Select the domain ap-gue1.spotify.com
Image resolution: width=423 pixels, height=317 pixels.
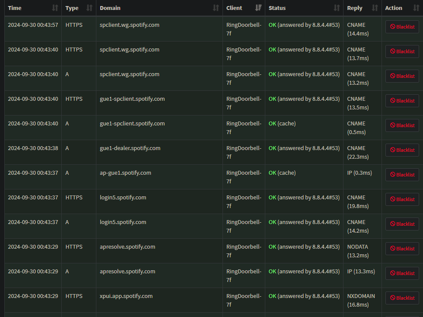pos(125,173)
